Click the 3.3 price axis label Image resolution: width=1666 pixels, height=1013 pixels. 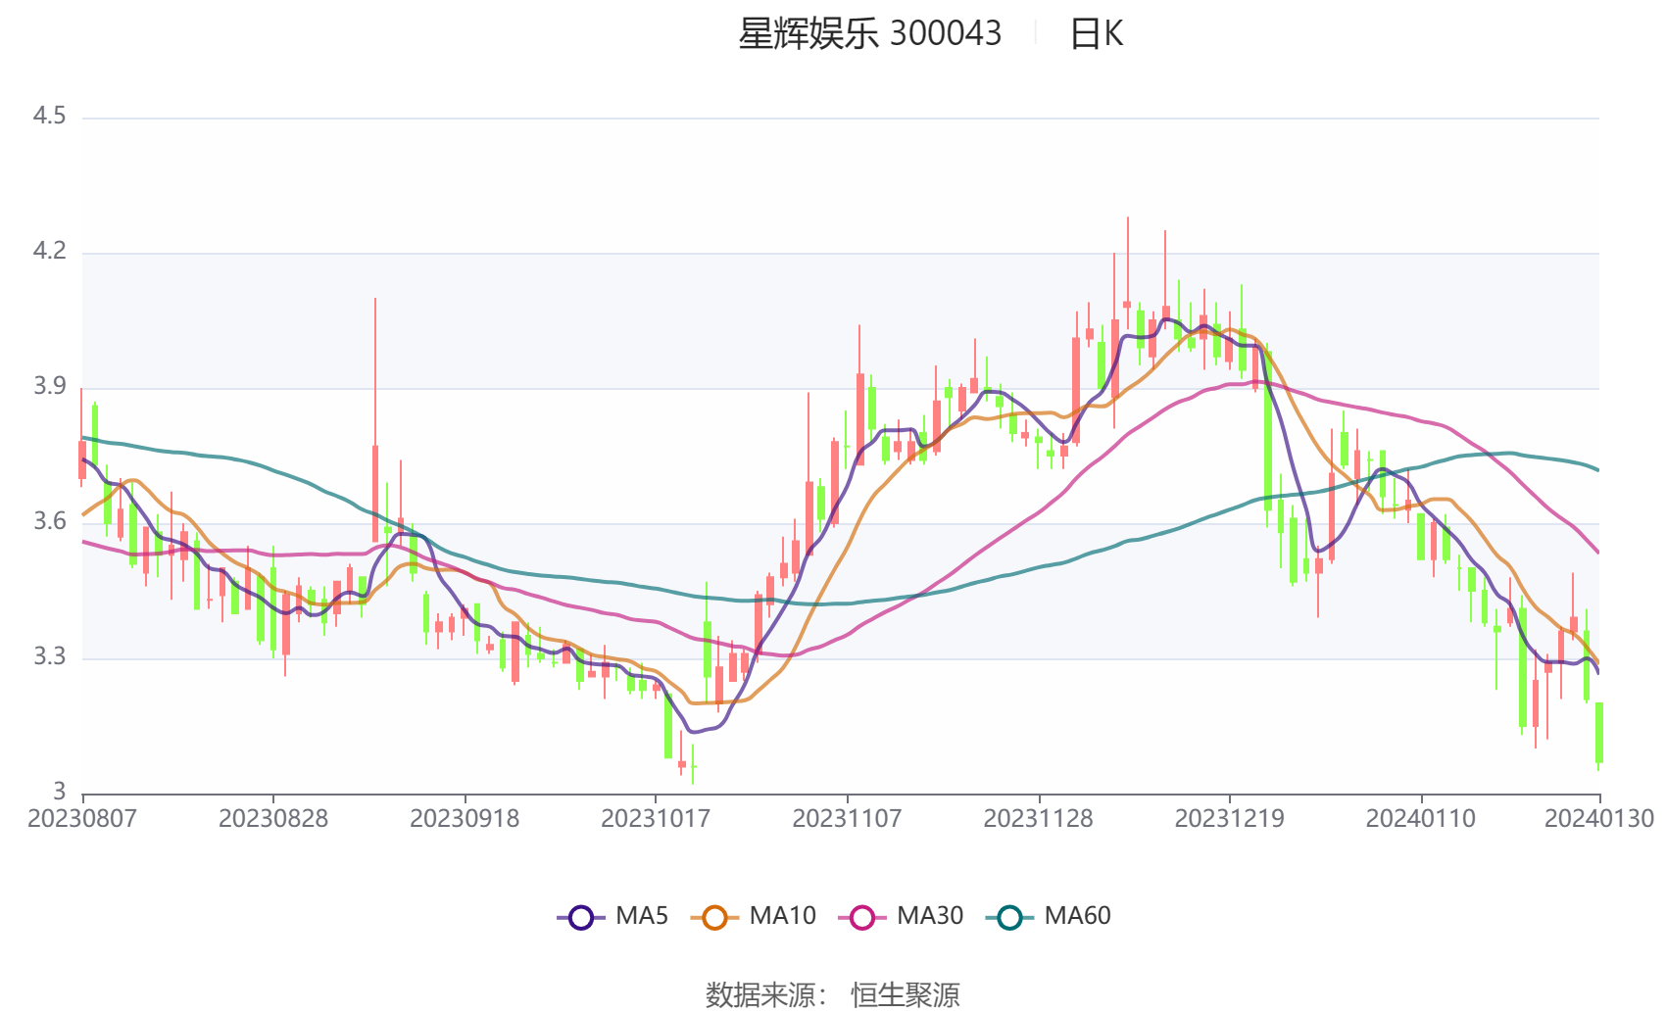tap(49, 656)
